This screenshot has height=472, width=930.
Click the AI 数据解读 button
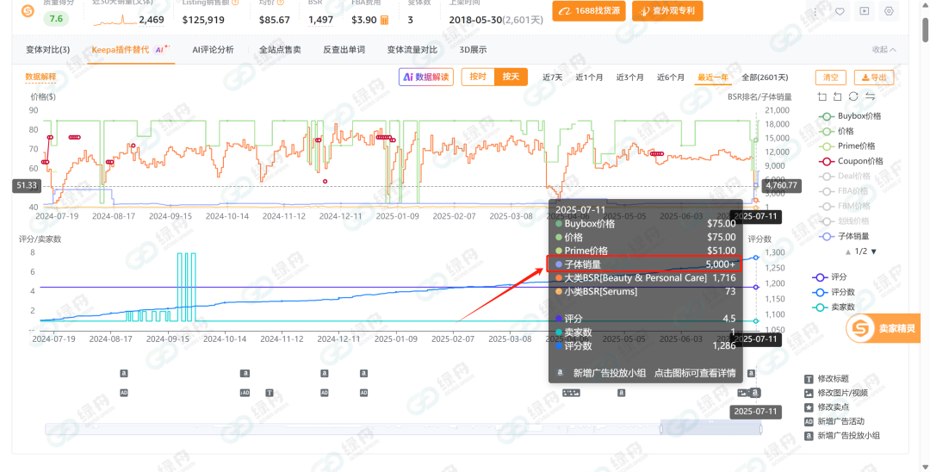[426, 77]
